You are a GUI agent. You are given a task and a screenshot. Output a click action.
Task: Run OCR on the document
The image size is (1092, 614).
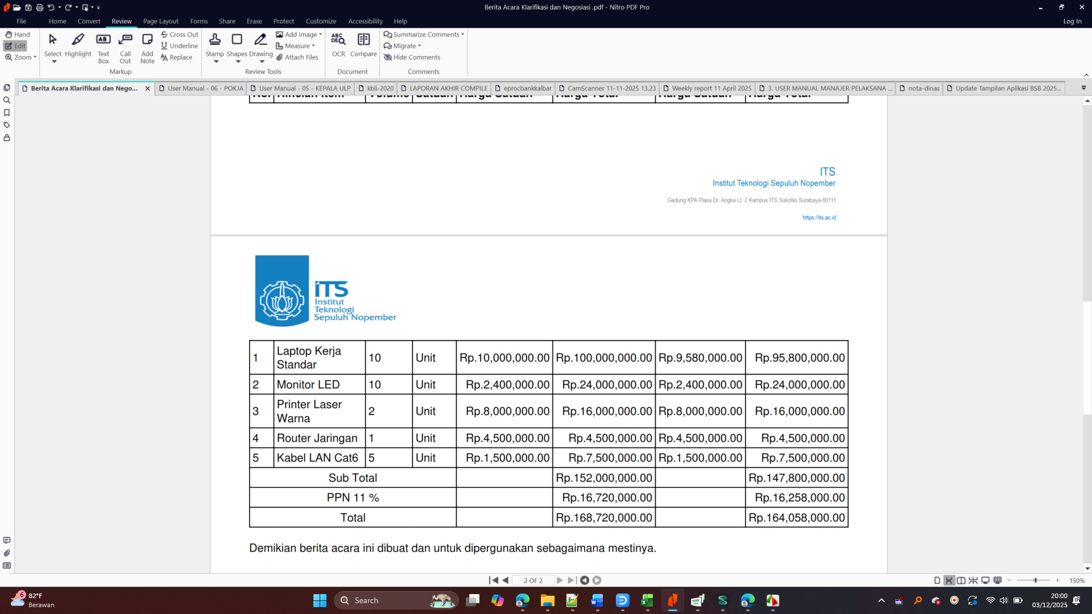[338, 45]
